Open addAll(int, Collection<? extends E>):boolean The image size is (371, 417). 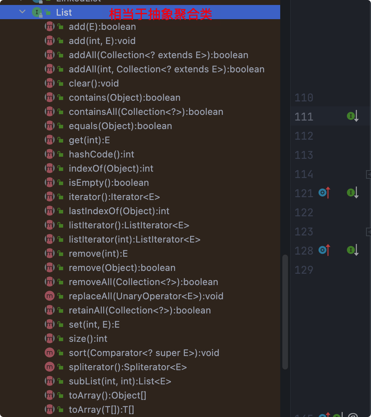tap(166, 69)
